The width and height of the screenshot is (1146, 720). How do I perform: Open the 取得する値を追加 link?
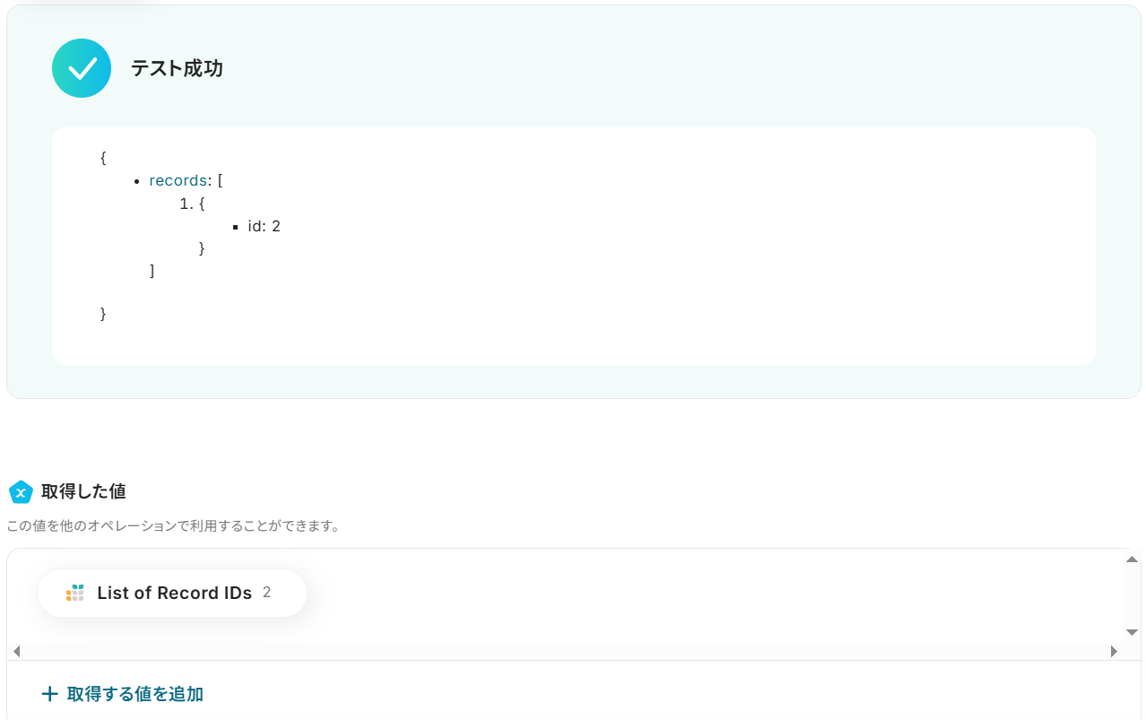click(135, 694)
